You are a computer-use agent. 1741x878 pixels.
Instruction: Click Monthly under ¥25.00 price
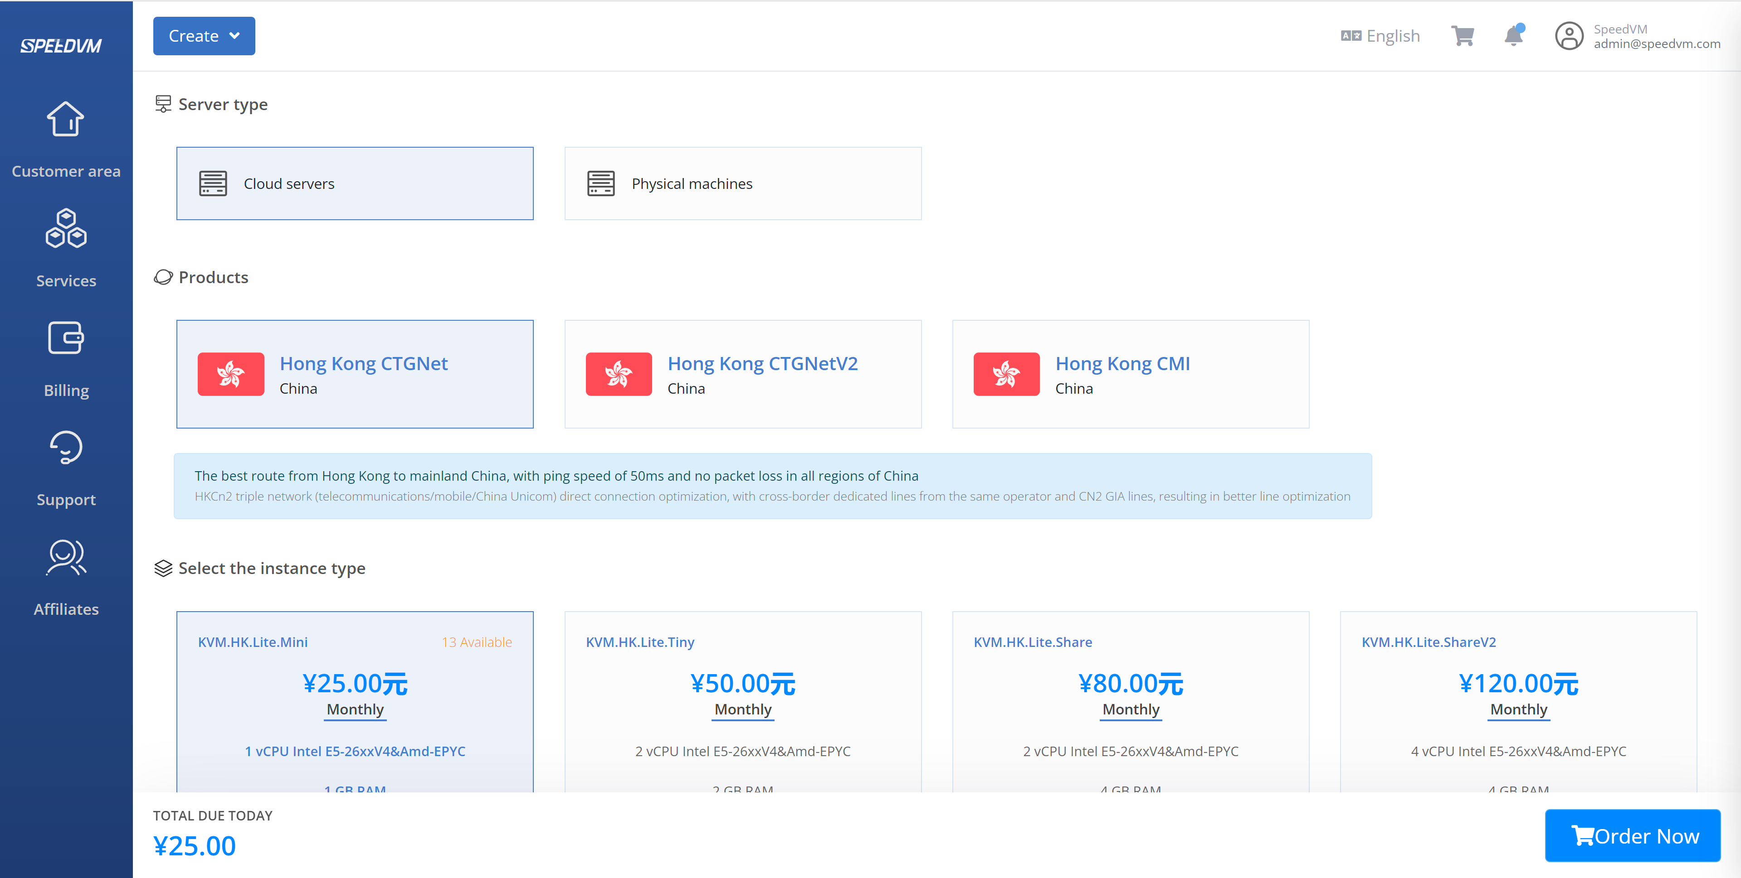point(355,710)
